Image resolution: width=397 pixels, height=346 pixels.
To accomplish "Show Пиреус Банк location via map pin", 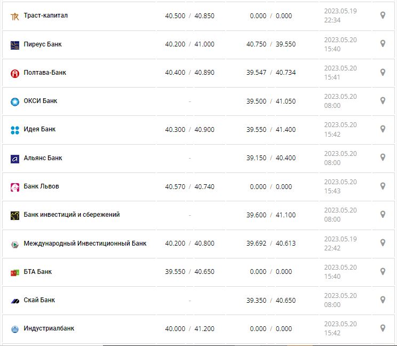I will point(383,44).
